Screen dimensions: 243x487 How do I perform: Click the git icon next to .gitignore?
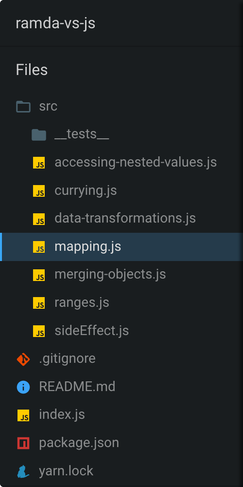(23, 359)
